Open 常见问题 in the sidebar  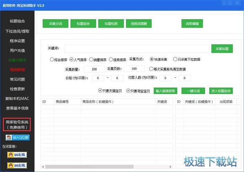click(17, 79)
